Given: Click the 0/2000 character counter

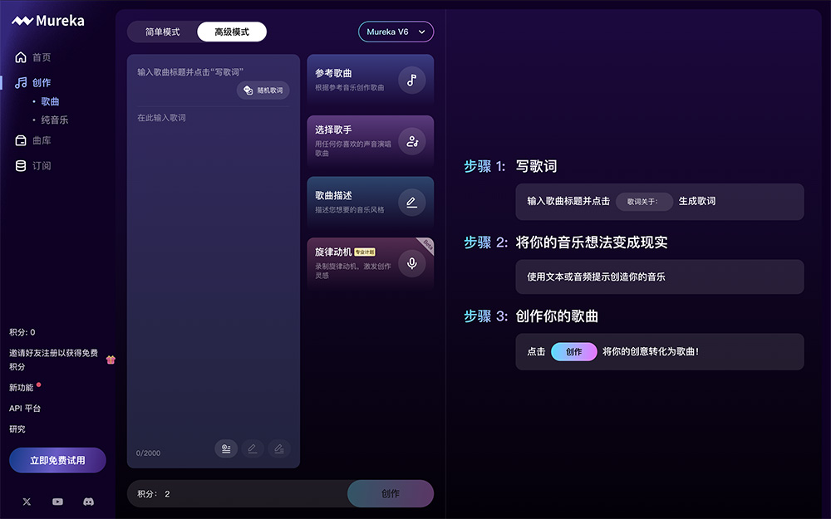Looking at the screenshot, I should (148, 453).
